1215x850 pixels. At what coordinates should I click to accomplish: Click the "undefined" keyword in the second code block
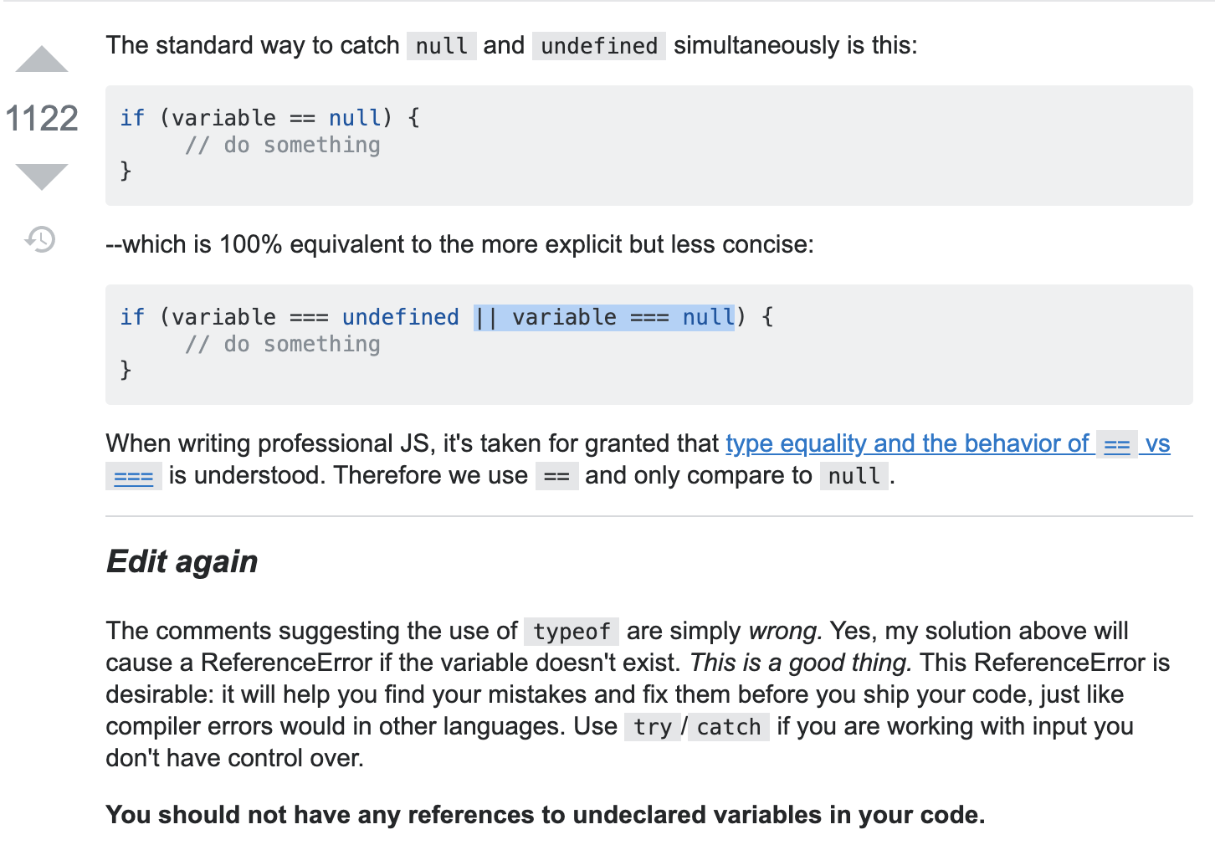tap(400, 318)
